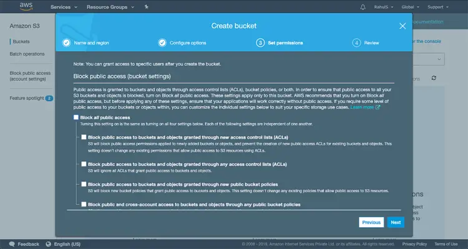468x249 pixels.
Task: Check block access through any ACLs
Action: 84,164
